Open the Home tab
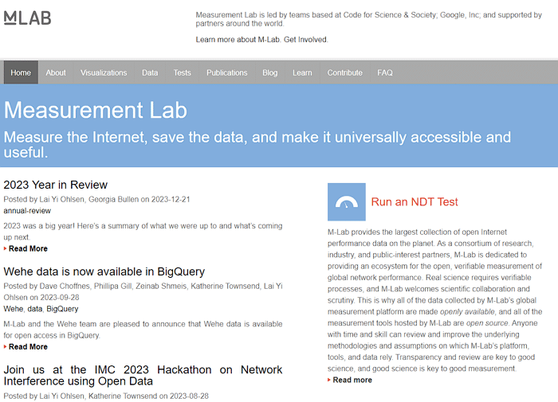 click(21, 72)
